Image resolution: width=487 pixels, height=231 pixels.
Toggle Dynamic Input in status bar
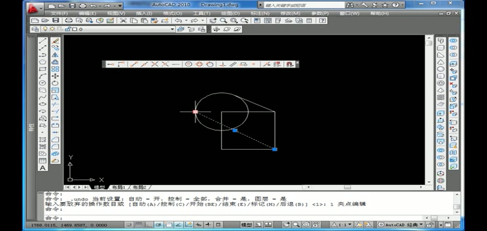tap(198, 225)
